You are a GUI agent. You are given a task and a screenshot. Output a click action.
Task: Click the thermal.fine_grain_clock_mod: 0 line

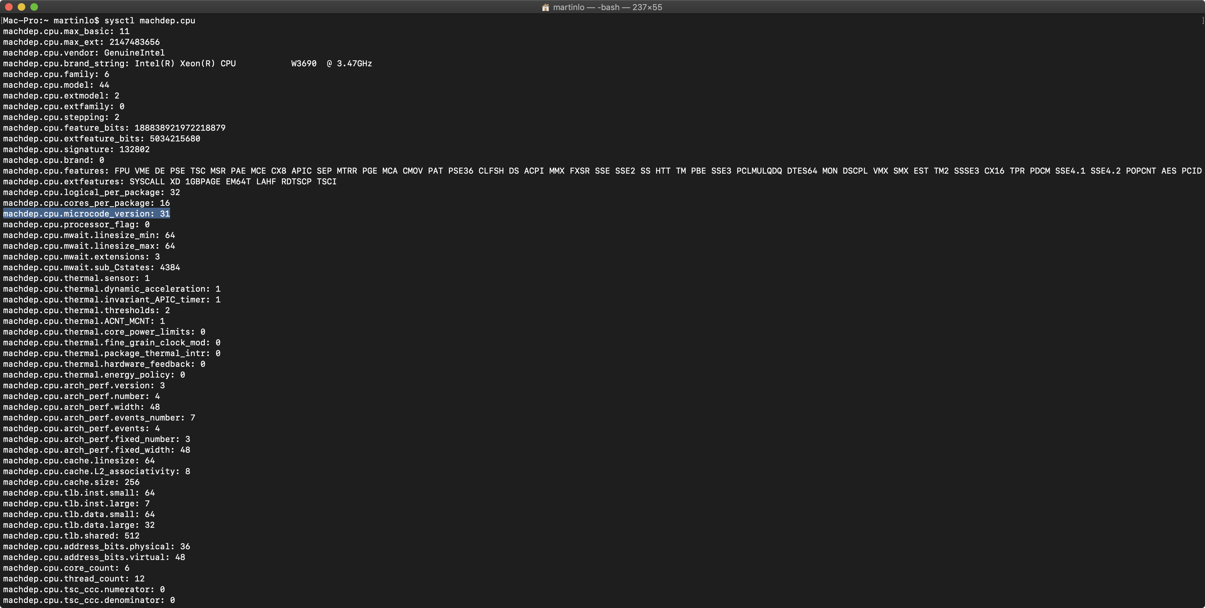pyautogui.click(x=112, y=343)
